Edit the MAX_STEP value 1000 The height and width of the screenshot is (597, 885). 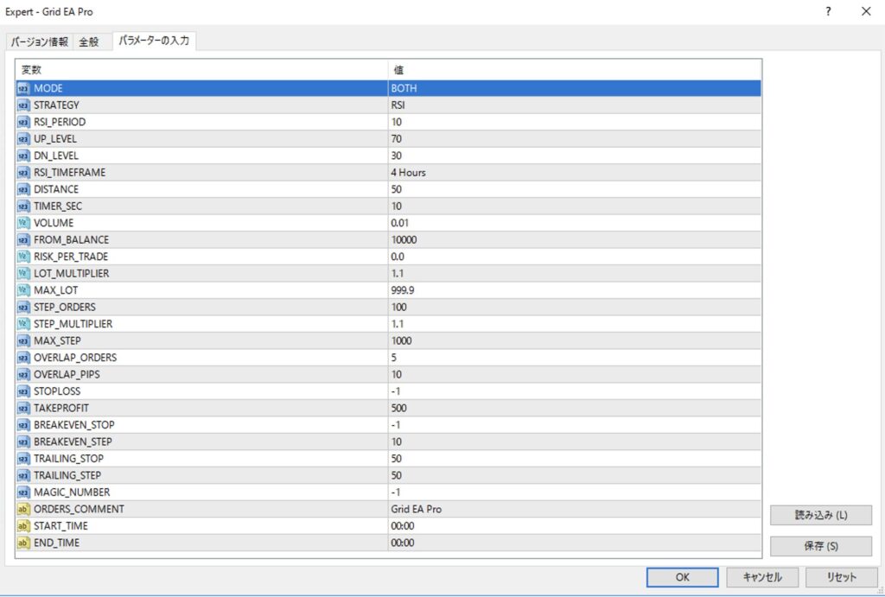click(575, 340)
